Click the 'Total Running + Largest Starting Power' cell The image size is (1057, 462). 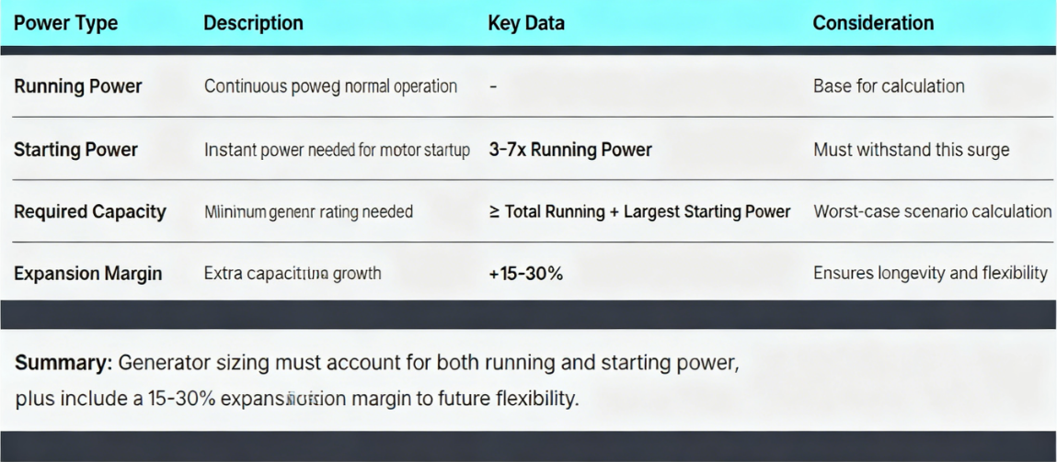pos(640,212)
